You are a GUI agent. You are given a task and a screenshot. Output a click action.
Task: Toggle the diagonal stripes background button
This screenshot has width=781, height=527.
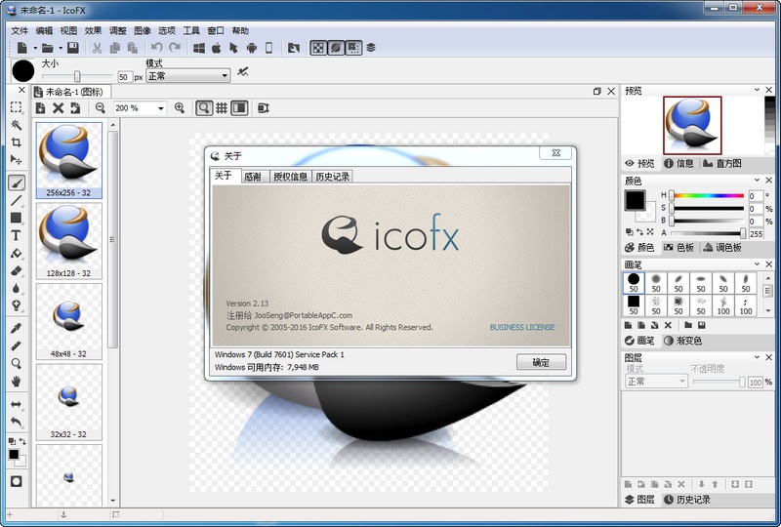[x=336, y=48]
